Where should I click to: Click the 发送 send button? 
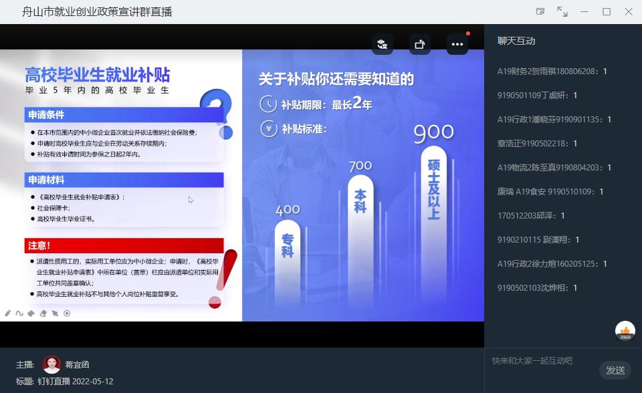[615, 370]
